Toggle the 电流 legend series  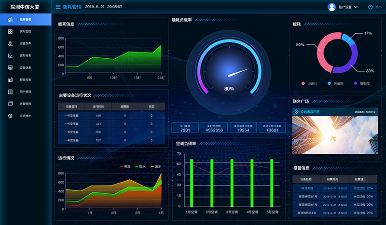[x=125, y=167]
